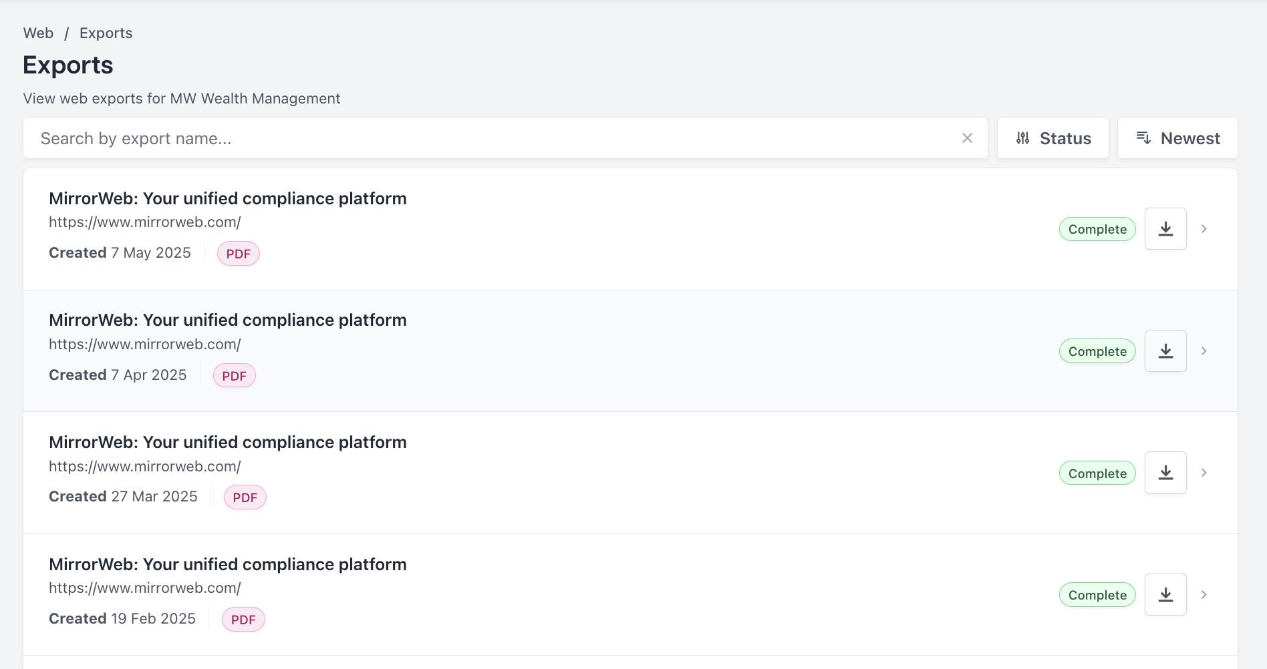This screenshot has height=669, width=1267.
Task: Download the 19 Feb 2025 export
Action: click(x=1165, y=595)
